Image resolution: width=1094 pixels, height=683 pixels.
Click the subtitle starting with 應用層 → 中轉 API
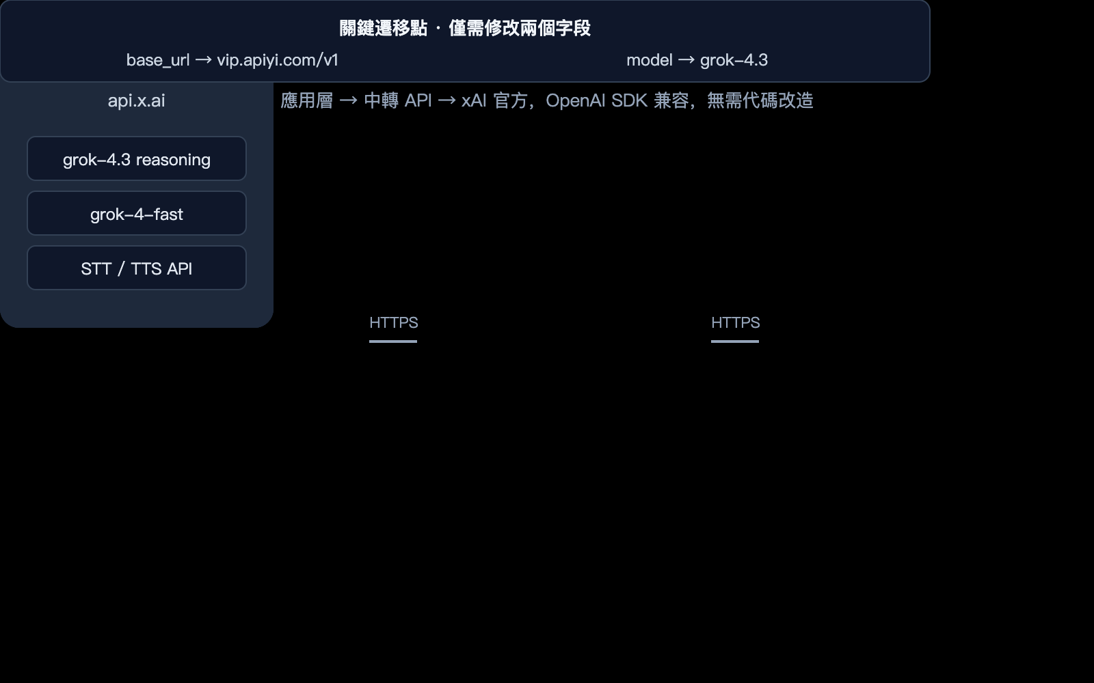pos(547,100)
